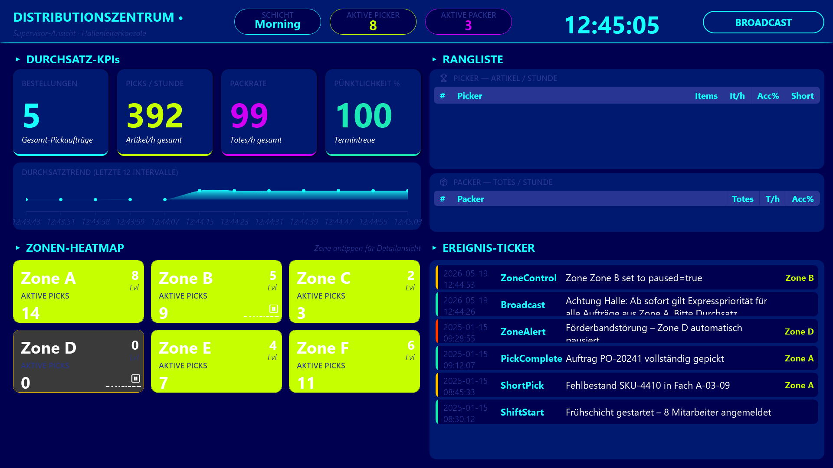
Task: Open the Aktive Picker count pill
Action: pos(373,22)
